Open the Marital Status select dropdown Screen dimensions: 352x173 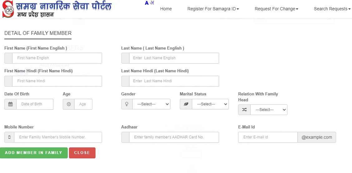[x=210, y=104]
